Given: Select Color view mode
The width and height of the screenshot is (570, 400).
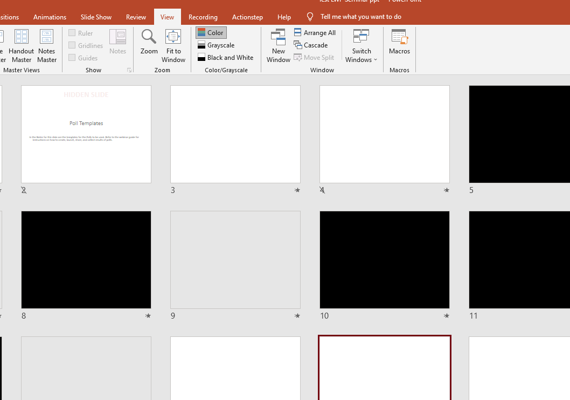Looking at the screenshot, I should [x=211, y=33].
